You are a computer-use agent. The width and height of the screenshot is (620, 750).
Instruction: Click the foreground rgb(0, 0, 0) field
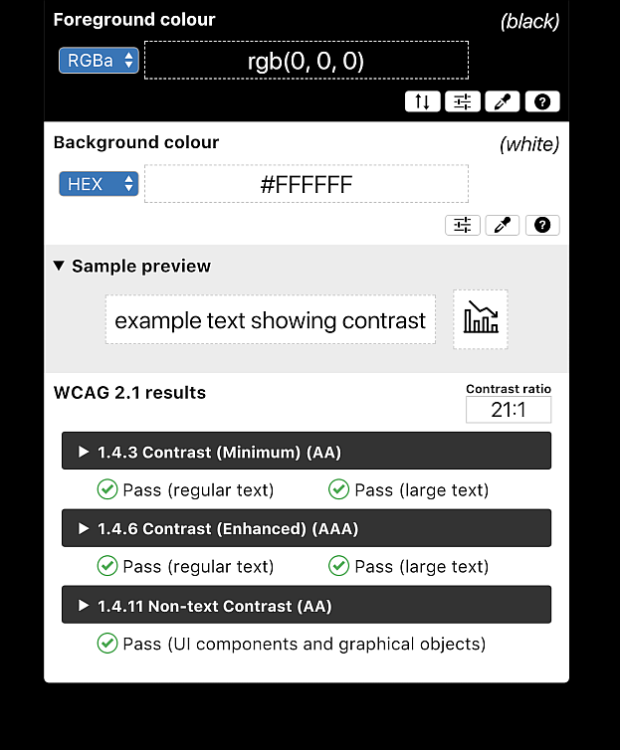click(307, 61)
